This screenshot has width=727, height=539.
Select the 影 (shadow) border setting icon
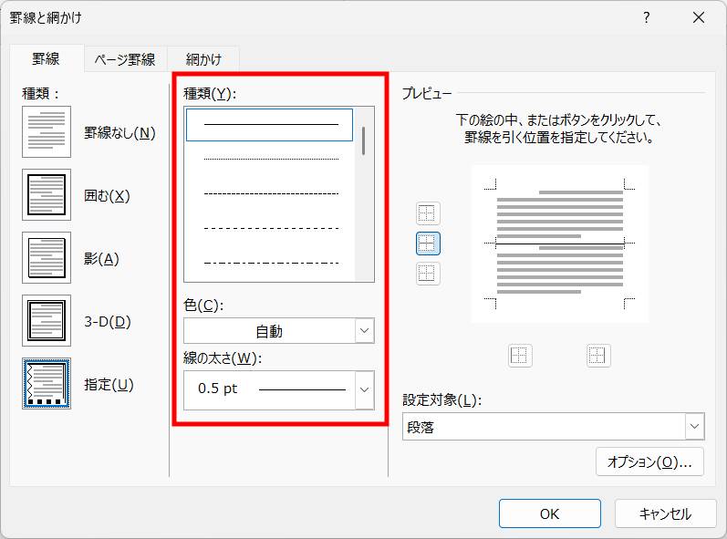[x=47, y=258]
